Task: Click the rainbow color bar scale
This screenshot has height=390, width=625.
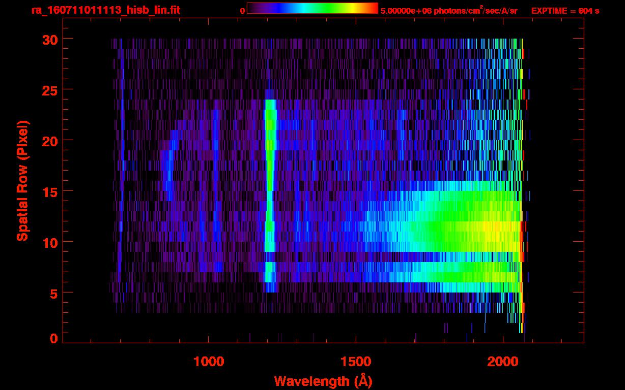Action: tap(312, 8)
